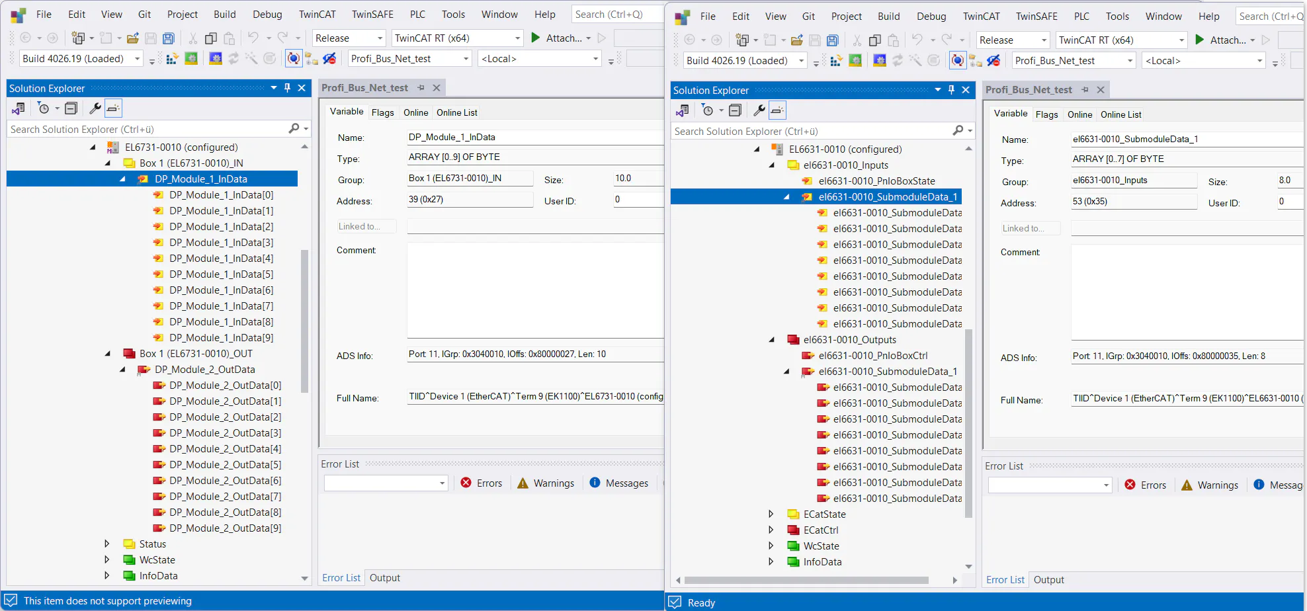The height and width of the screenshot is (611, 1307).
Task: Click blue Restart Config Mode icon in right window
Action: (x=879, y=61)
